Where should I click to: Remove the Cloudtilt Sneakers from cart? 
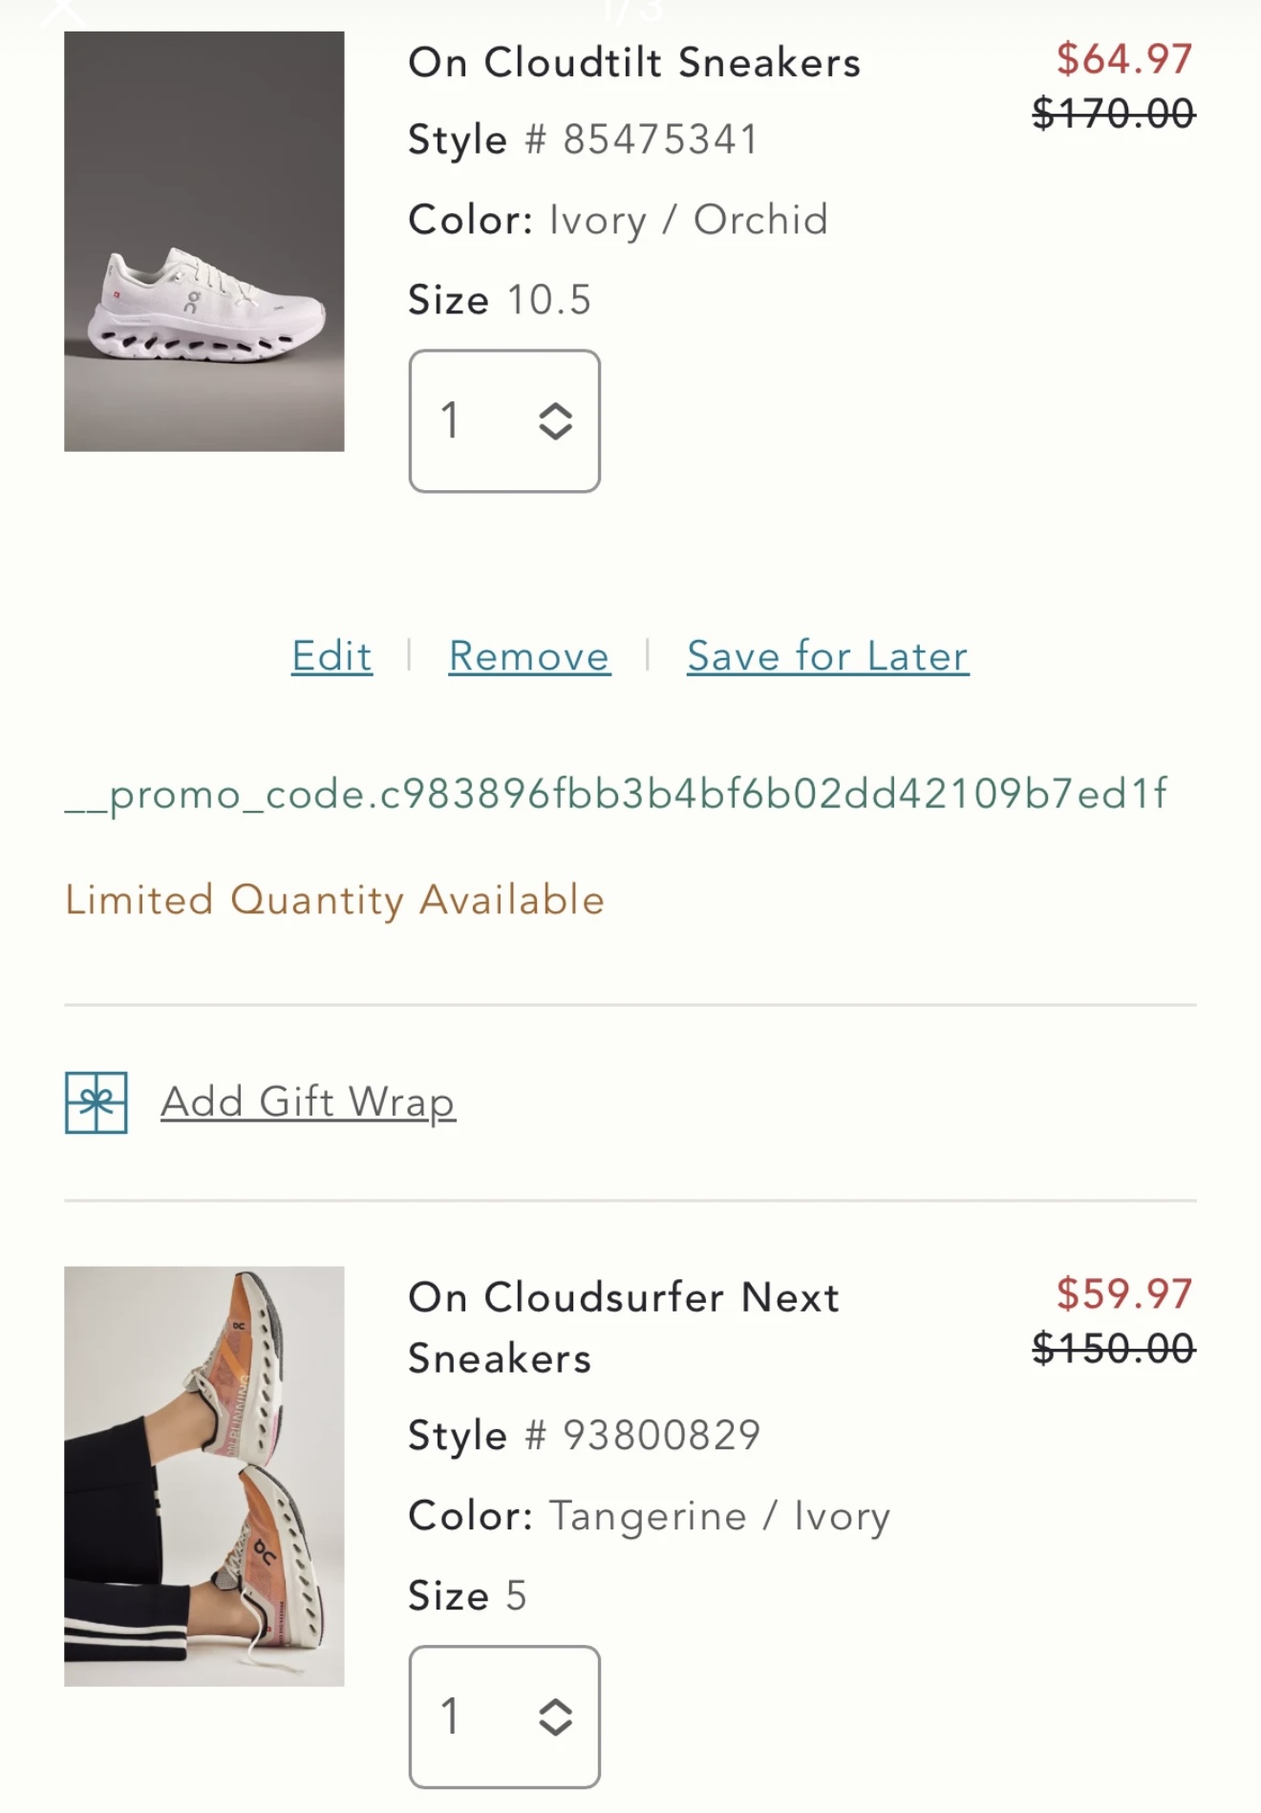tap(529, 656)
